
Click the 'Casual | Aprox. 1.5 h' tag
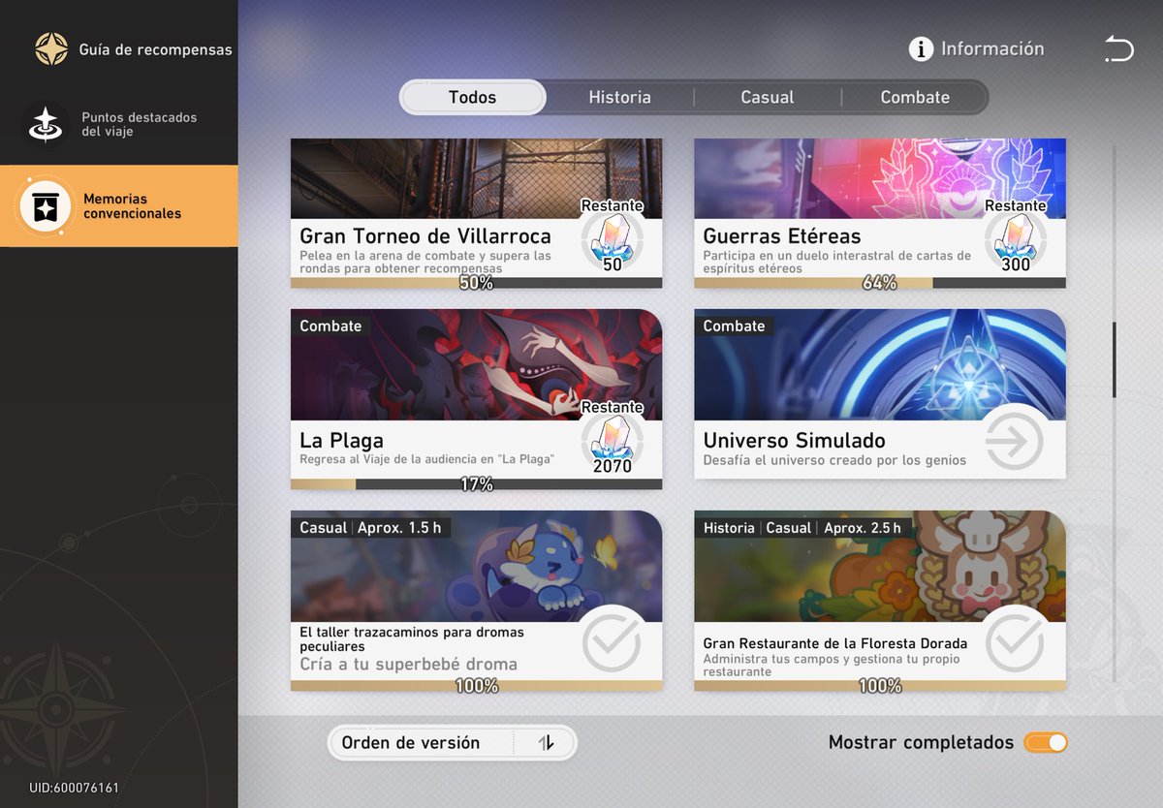[370, 527]
